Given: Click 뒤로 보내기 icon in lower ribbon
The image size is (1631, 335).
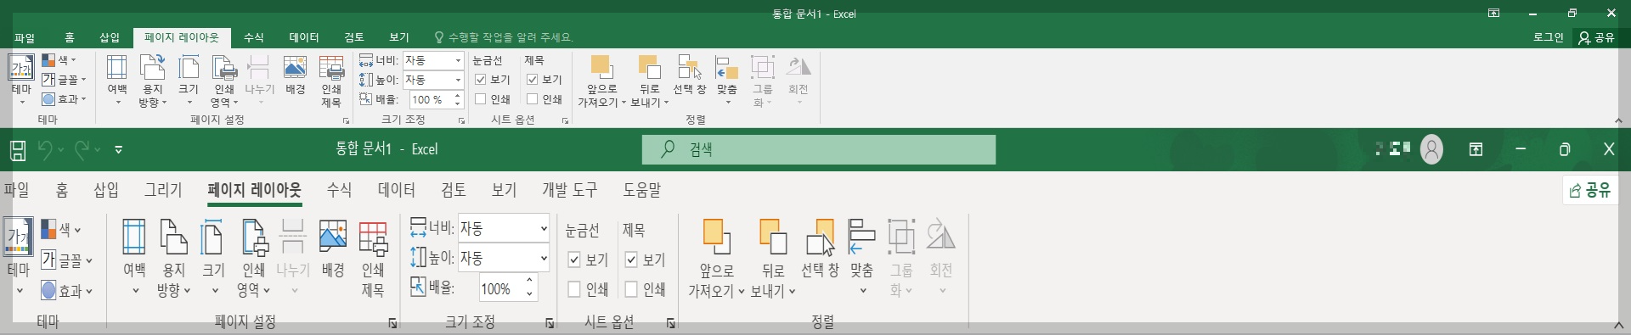Looking at the screenshot, I should point(773,237).
